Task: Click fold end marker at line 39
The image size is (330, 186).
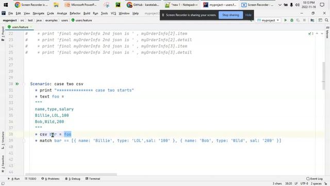Action: 24,141
